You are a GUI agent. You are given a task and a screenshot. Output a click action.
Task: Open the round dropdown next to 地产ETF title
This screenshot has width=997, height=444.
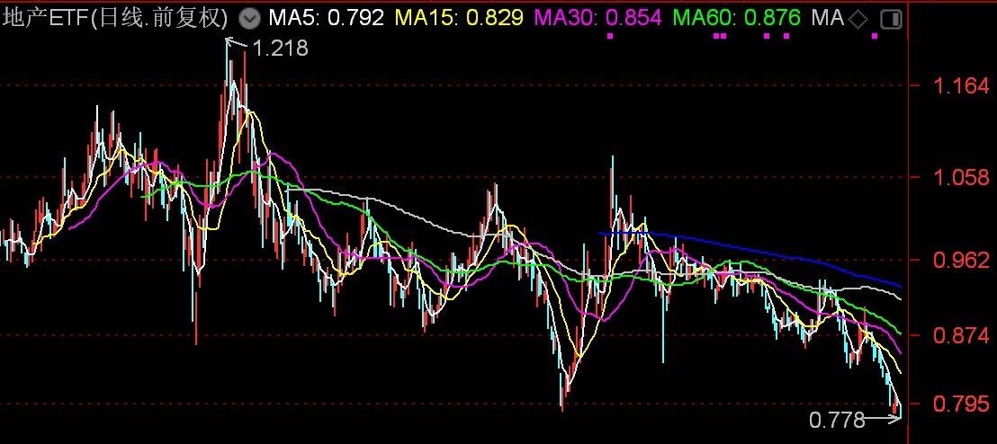[251, 19]
